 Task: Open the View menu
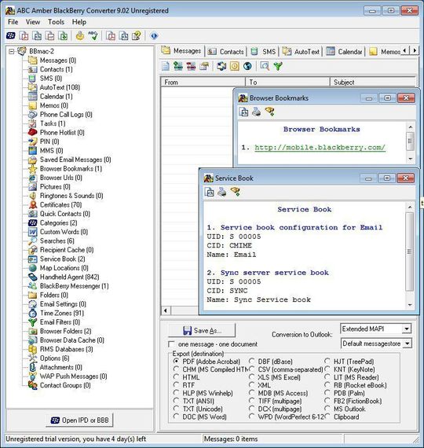point(33,22)
